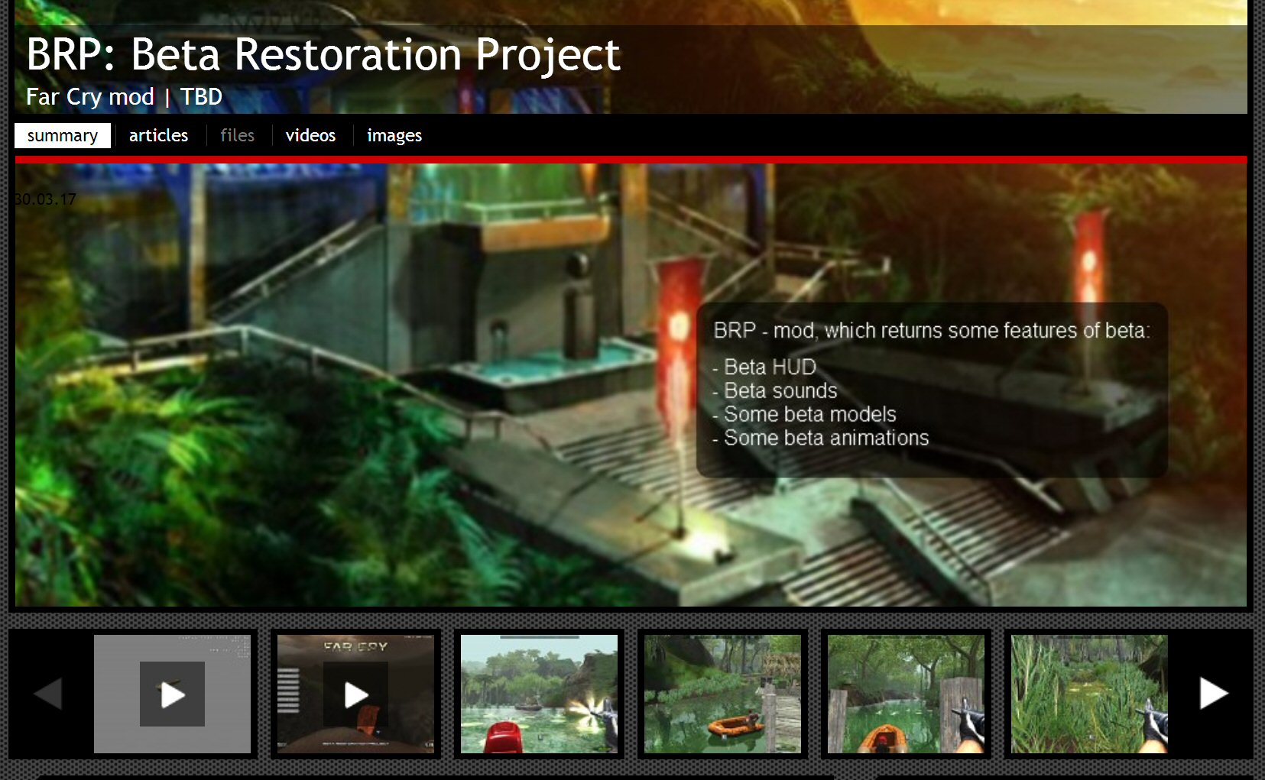Switch to the videos tab

pos(310,135)
